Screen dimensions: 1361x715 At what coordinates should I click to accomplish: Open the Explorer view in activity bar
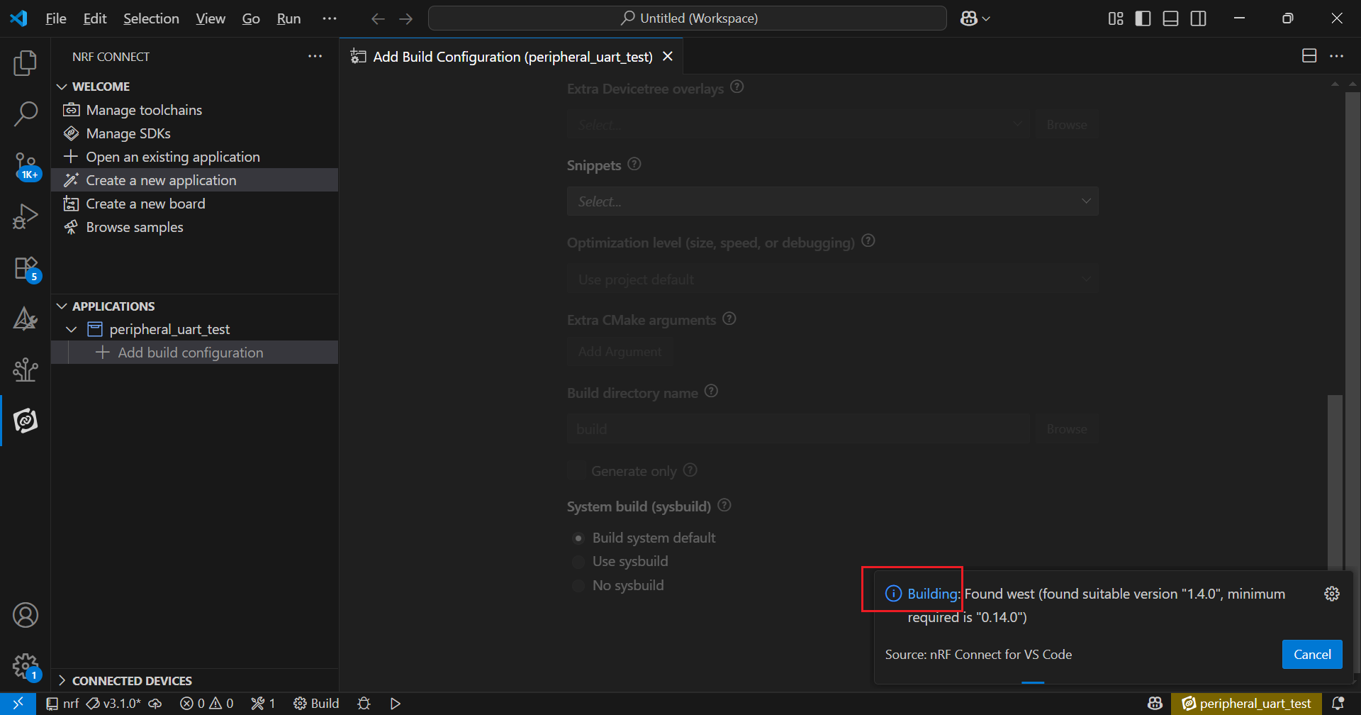coord(26,63)
